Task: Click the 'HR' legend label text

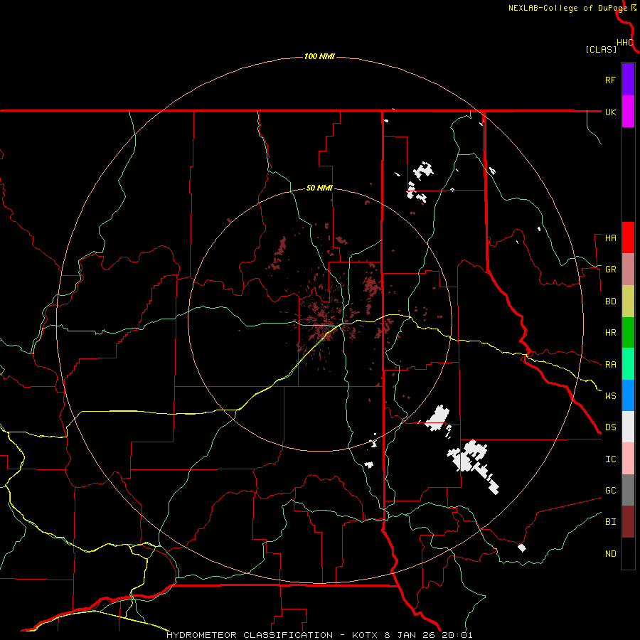Action: pyautogui.click(x=610, y=333)
